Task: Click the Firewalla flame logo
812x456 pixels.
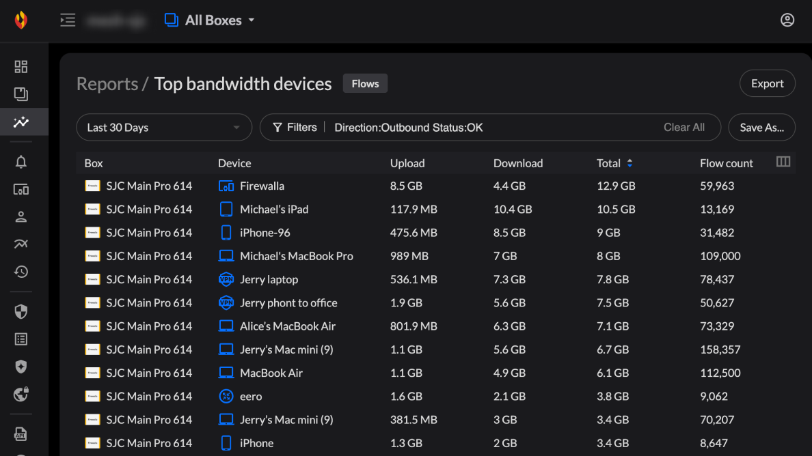Action: point(21,20)
